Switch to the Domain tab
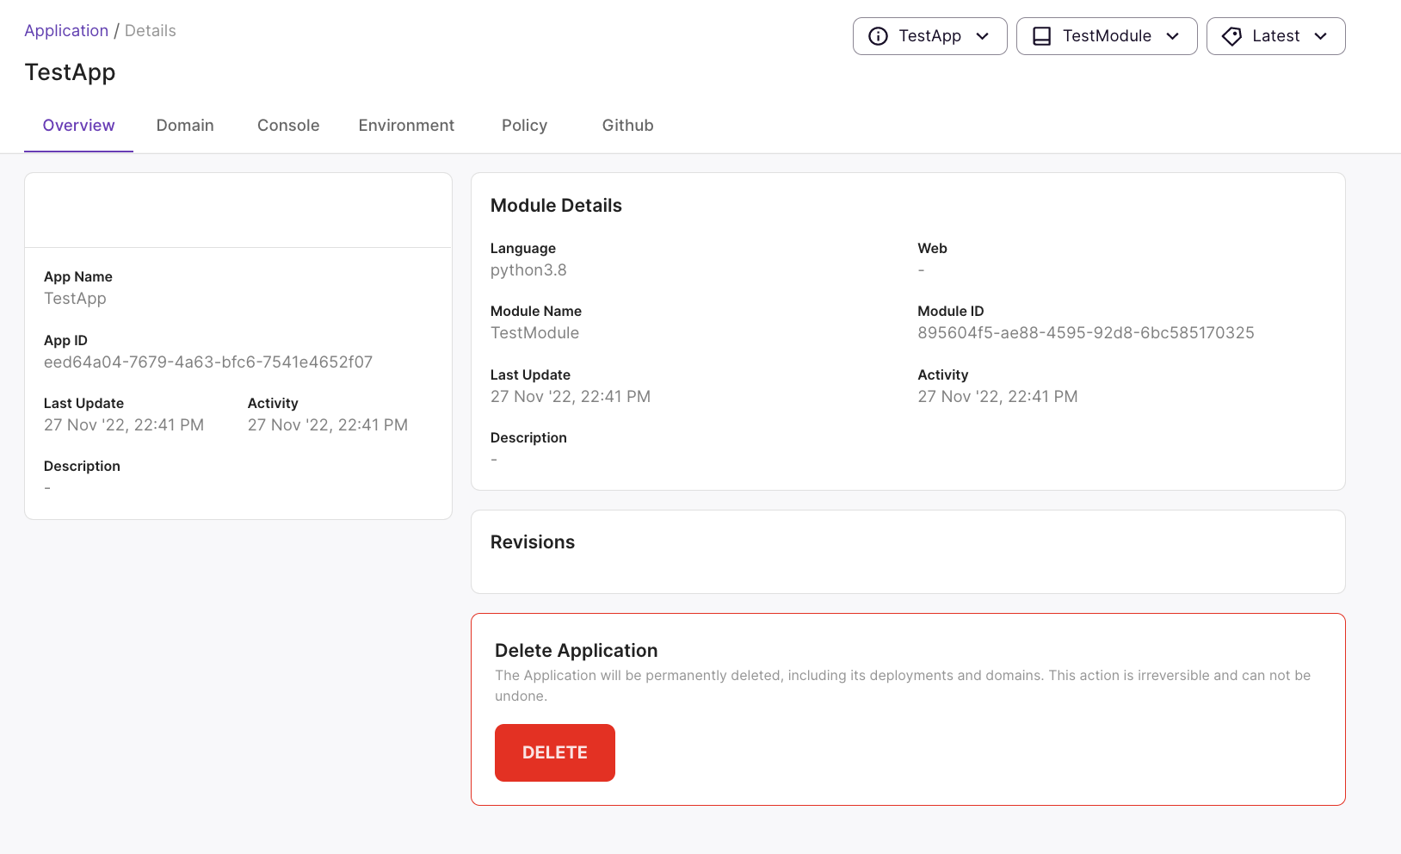Screen dimensions: 1401x854 [x=185, y=126]
